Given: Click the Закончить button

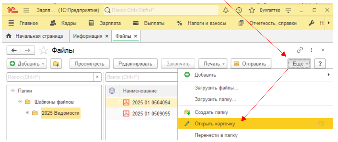Looking at the screenshot, I should click(x=178, y=64).
